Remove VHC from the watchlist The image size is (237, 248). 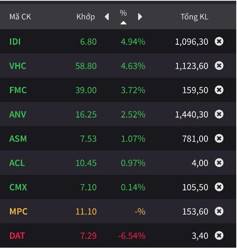click(219, 66)
